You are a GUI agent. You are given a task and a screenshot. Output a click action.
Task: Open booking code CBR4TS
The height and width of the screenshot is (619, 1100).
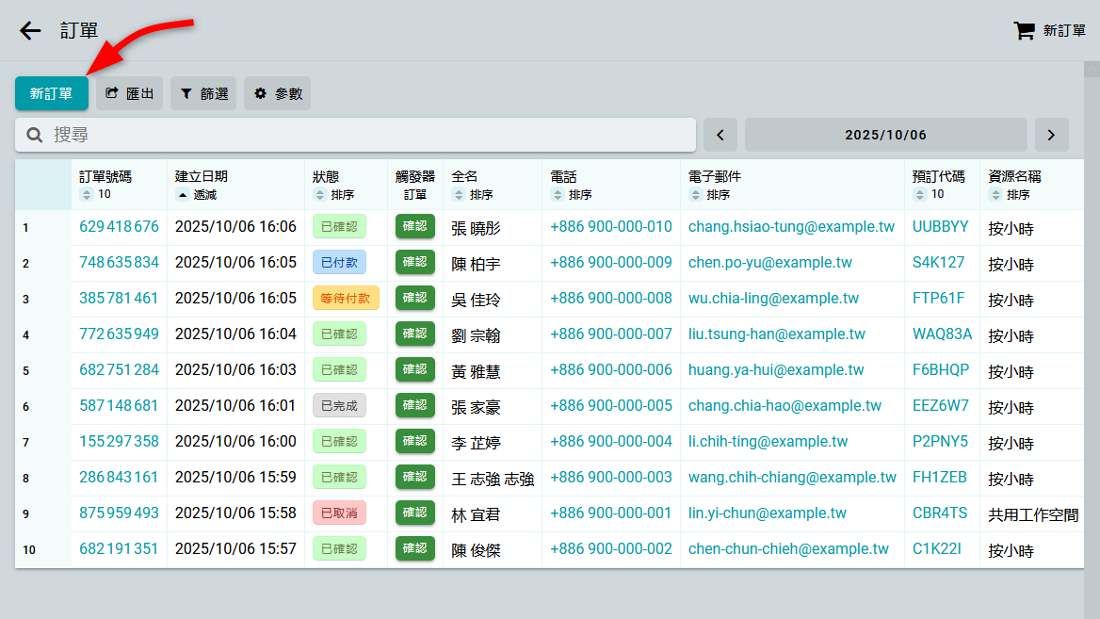(940, 513)
